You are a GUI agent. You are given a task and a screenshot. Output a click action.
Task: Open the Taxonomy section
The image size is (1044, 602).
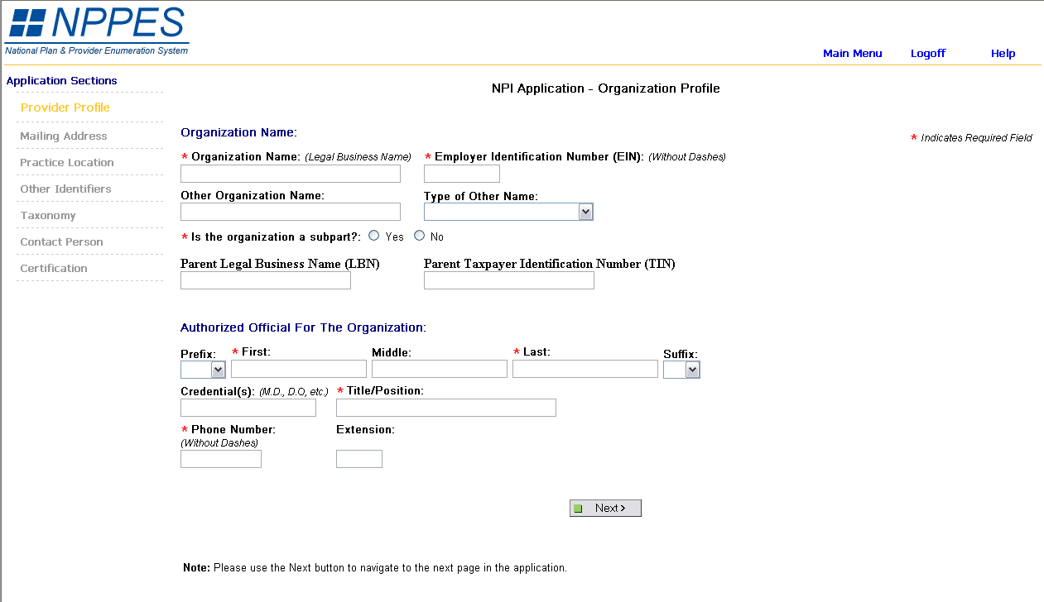point(48,215)
